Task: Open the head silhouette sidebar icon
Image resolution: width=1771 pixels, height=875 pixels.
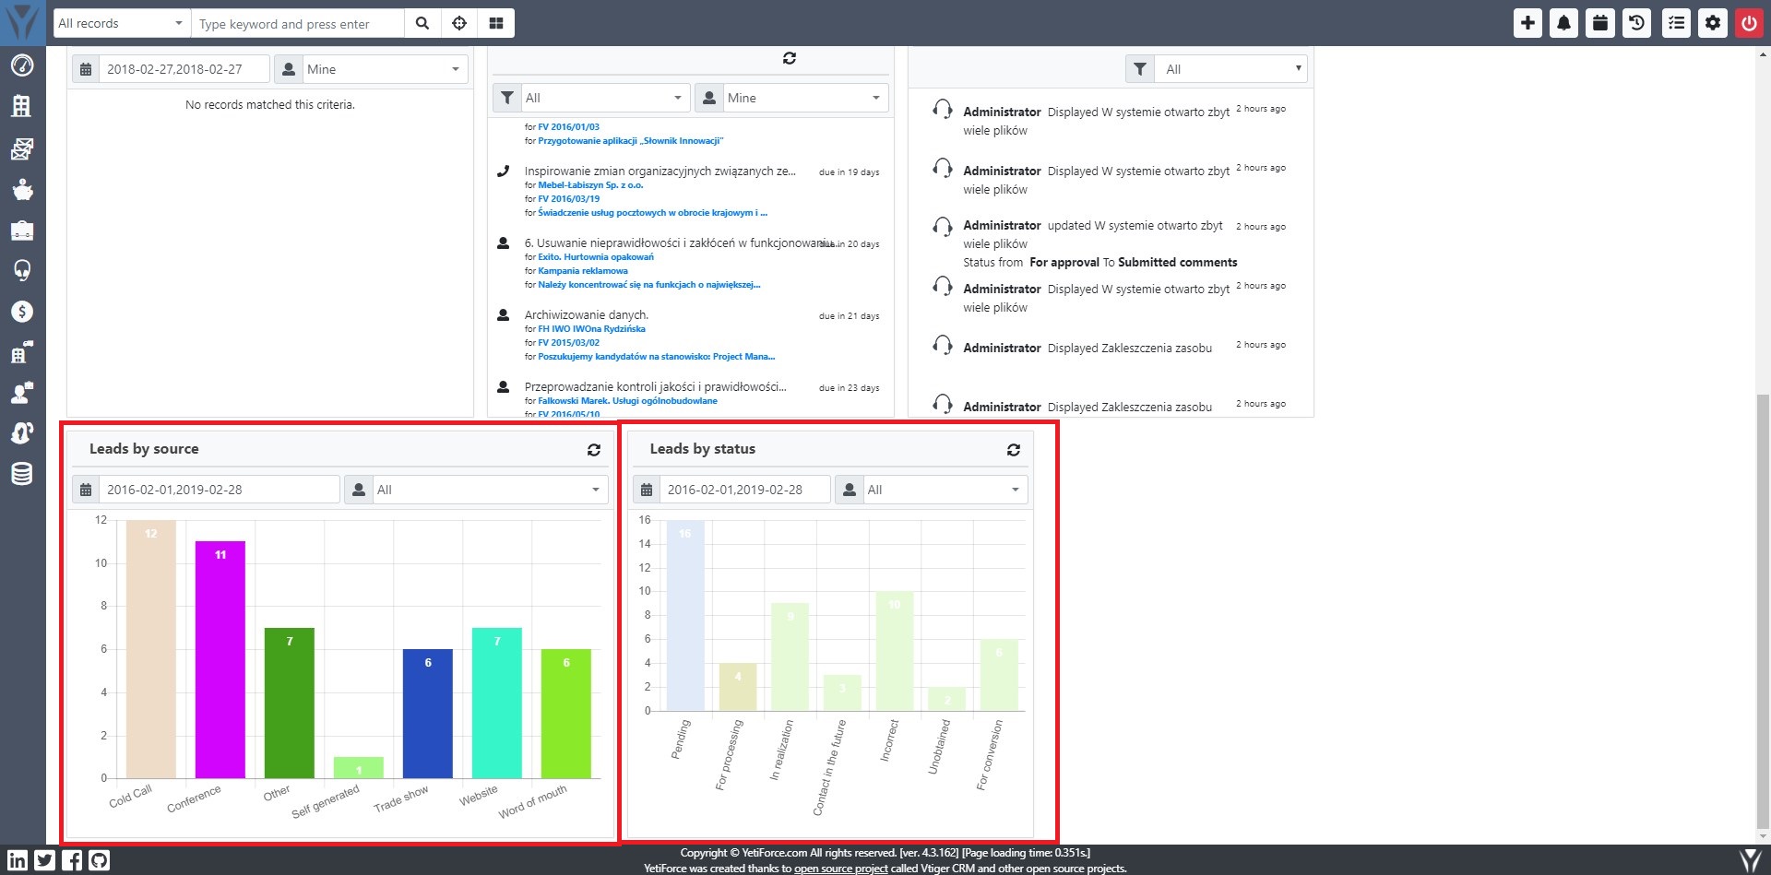Action: coord(22,433)
